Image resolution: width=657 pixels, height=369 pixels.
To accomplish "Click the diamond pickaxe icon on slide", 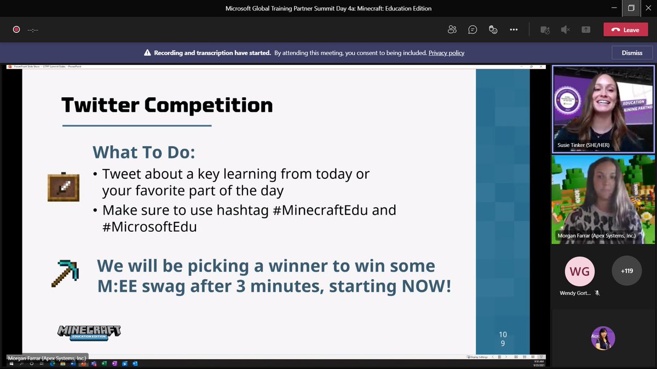I will (64, 273).
